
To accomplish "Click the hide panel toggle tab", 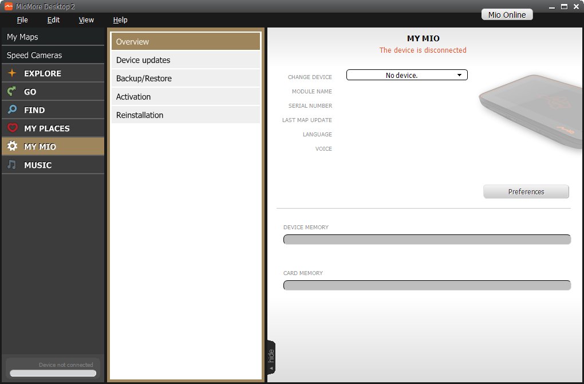I will click(271, 357).
